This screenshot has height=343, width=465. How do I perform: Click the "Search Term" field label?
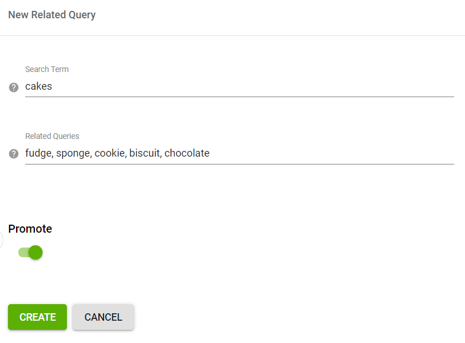pos(47,69)
